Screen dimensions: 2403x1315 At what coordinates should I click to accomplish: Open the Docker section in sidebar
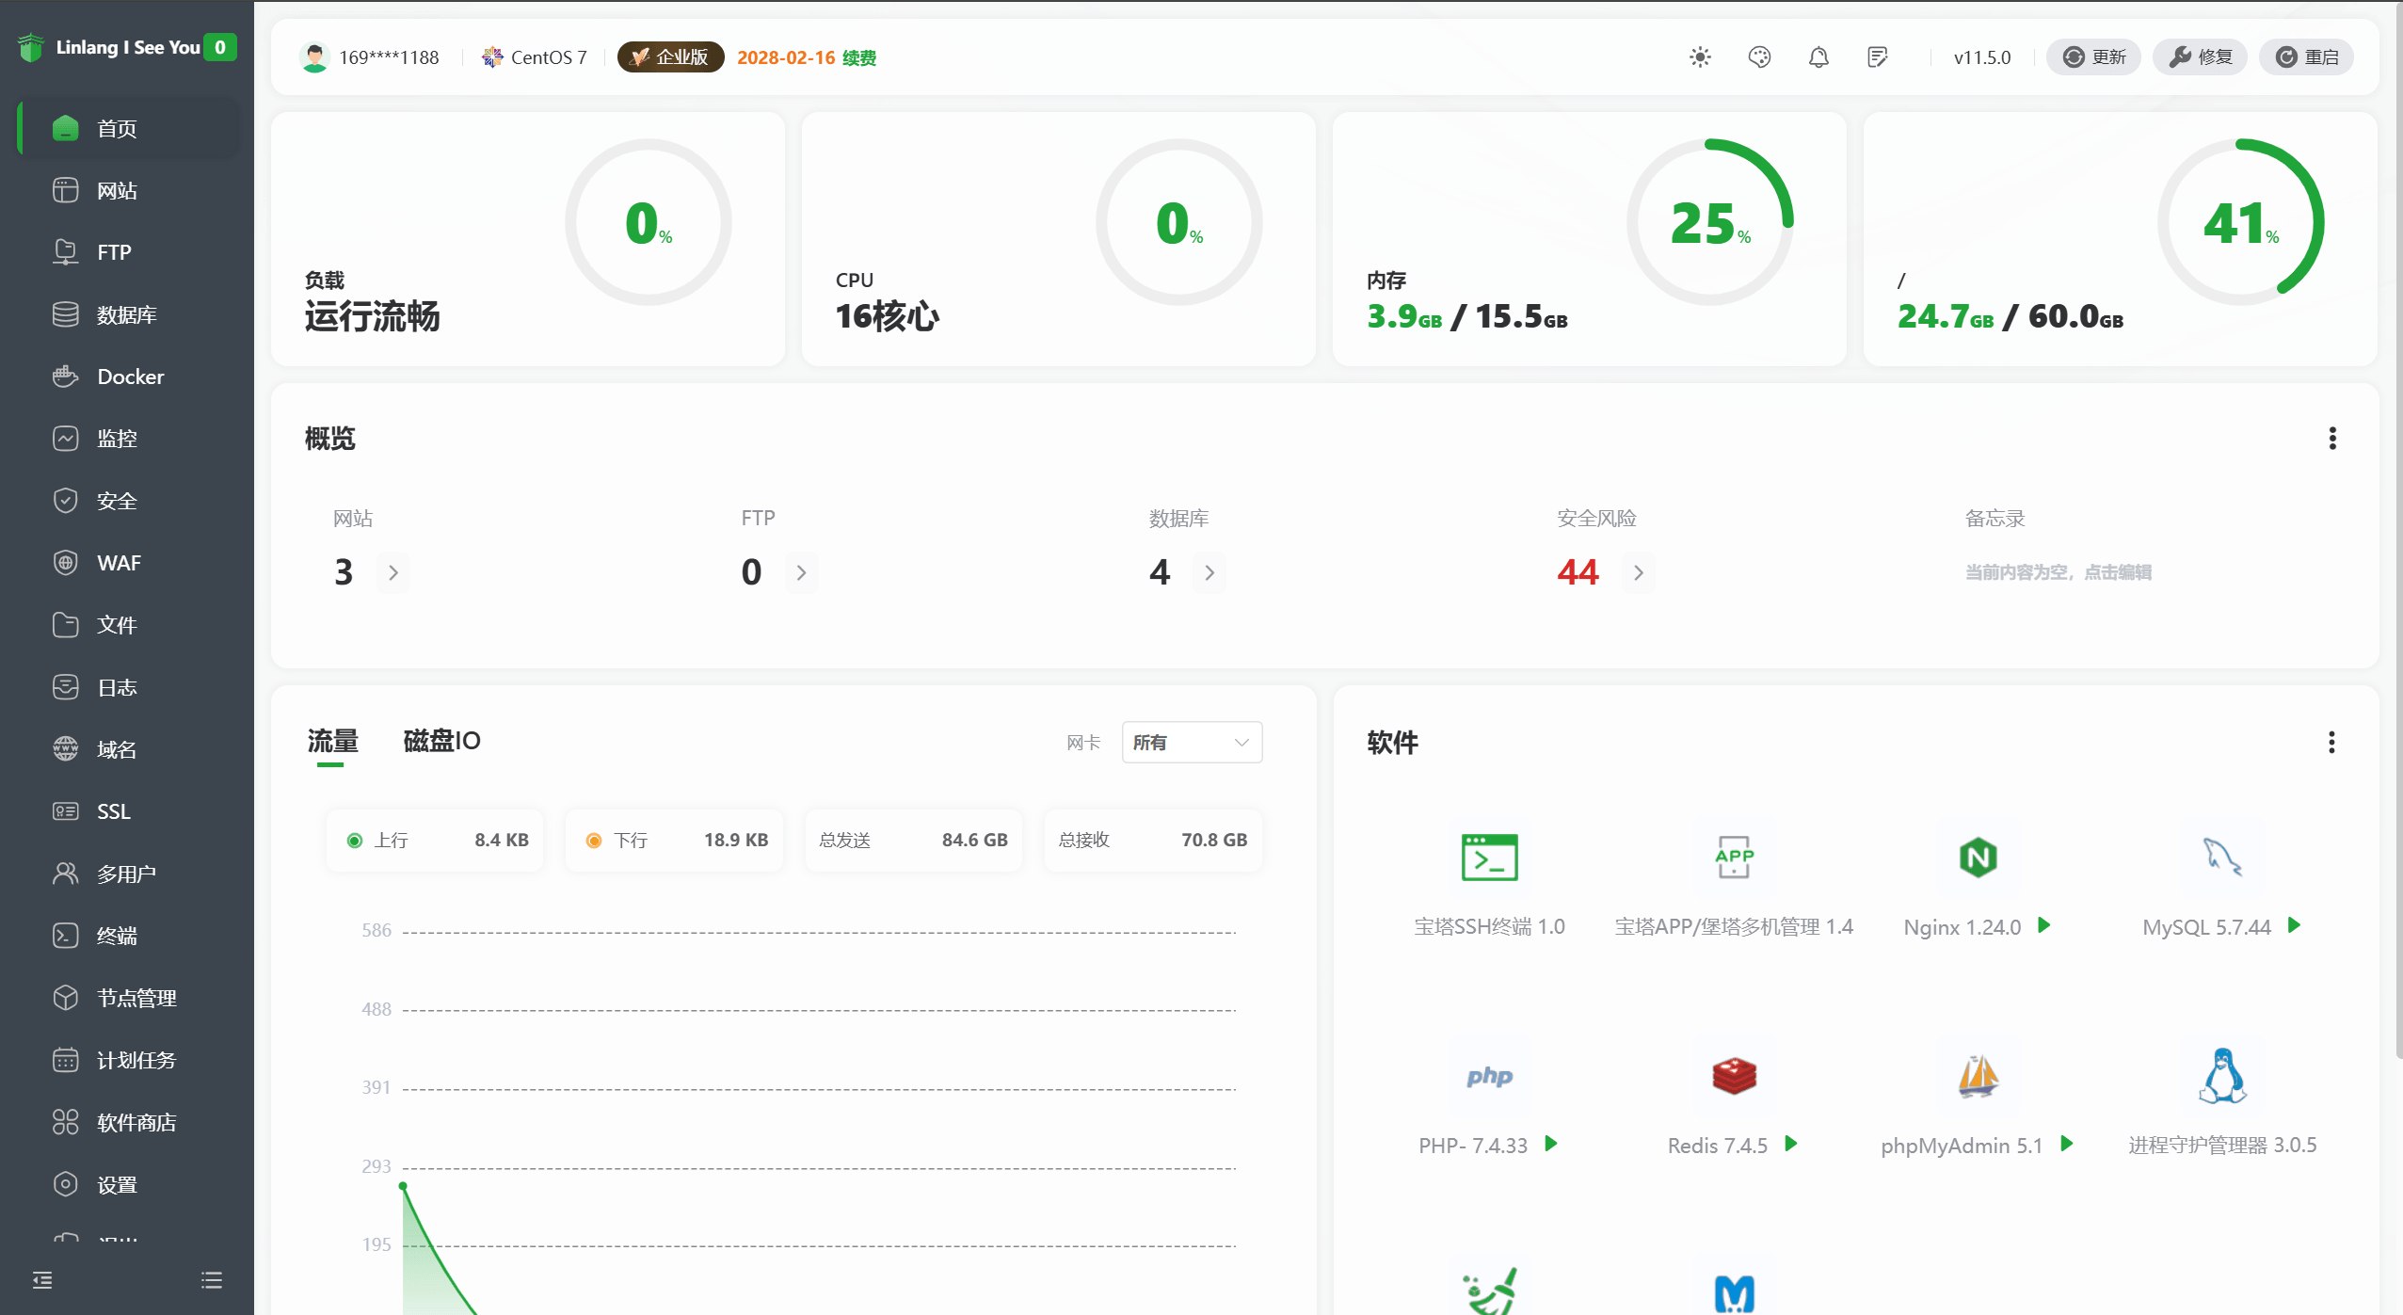click(129, 377)
